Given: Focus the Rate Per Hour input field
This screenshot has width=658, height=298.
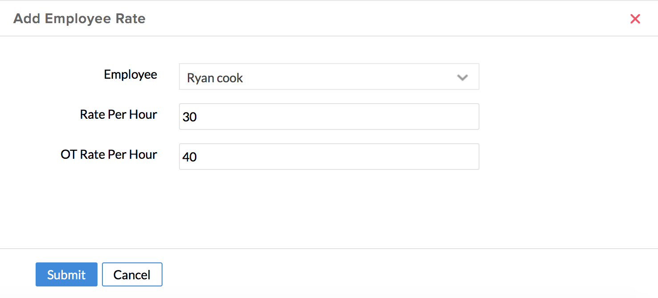Looking at the screenshot, I should click(329, 117).
